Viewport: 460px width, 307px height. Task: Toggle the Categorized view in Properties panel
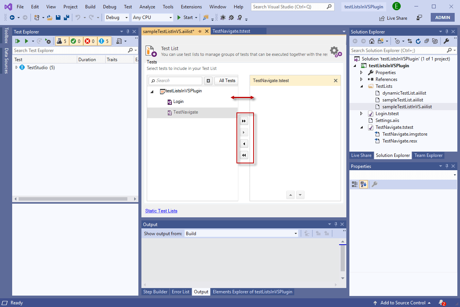(354, 184)
